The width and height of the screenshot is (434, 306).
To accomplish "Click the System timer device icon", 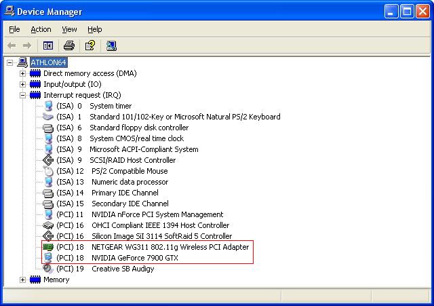I will coord(48,106).
